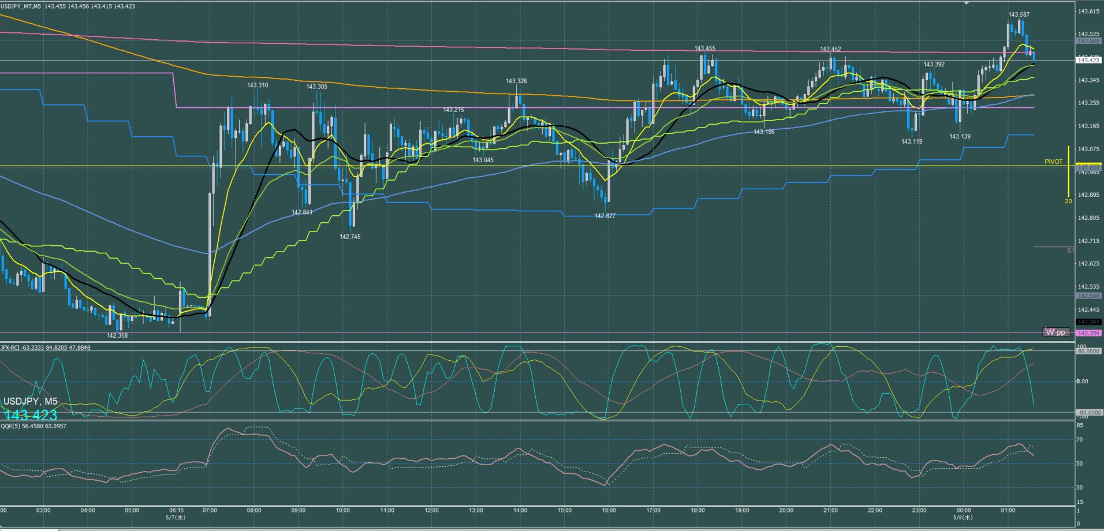Select the 143.045 swing low label
The height and width of the screenshot is (531, 1104).
(x=483, y=160)
